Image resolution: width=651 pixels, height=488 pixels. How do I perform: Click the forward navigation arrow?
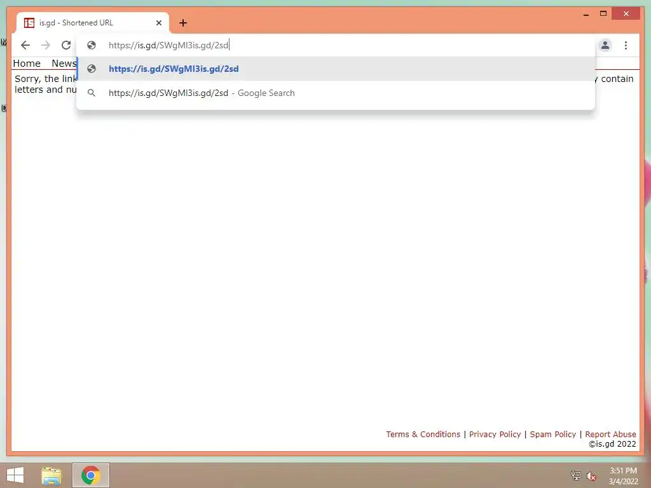pos(46,45)
